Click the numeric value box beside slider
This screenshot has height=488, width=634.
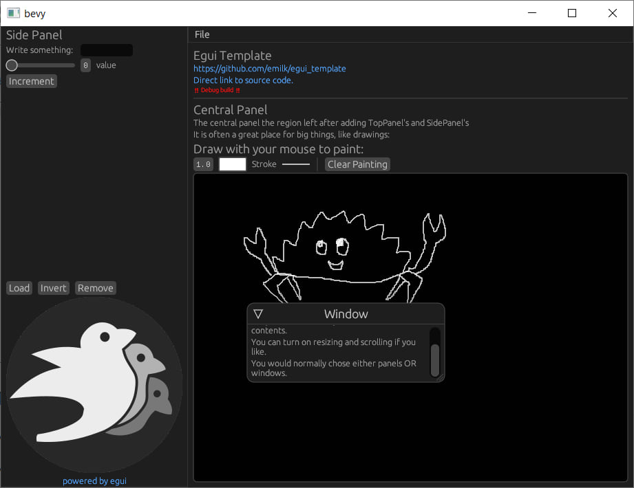[x=86, y=65]
